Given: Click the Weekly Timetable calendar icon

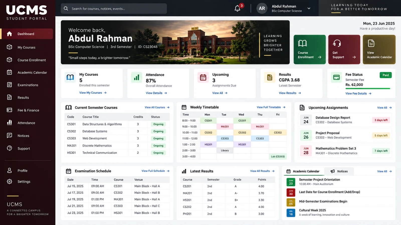Looking at the screenshot, I should click(184, 107).
